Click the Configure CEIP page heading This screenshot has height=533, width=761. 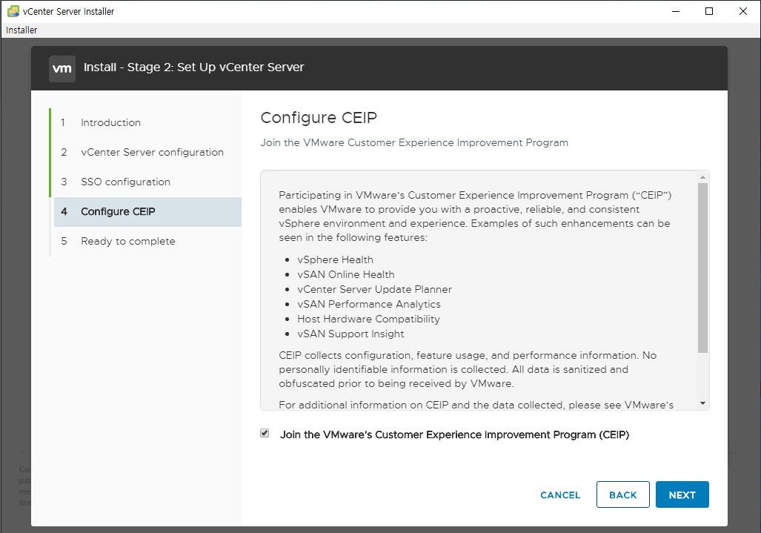pos(319,117)
